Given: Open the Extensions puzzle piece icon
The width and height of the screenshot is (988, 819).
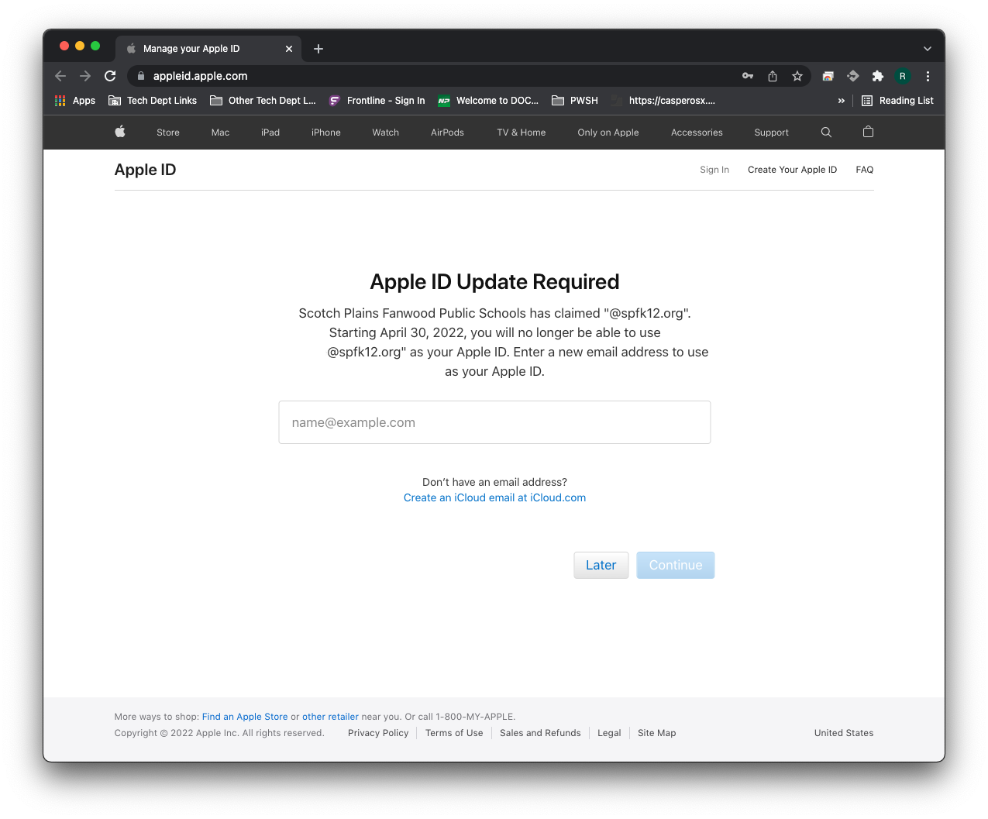Looking at the screenshot, I should tap(877, 76).
